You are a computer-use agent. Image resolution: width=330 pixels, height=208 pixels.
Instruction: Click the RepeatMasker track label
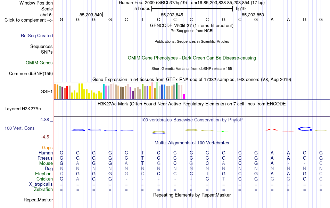[38, 200]
